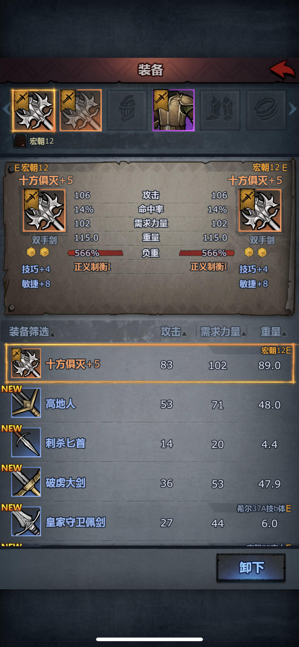Select the empty ring equipment slot
Viewport: 299px width, 647px height.
coord(266,110)
